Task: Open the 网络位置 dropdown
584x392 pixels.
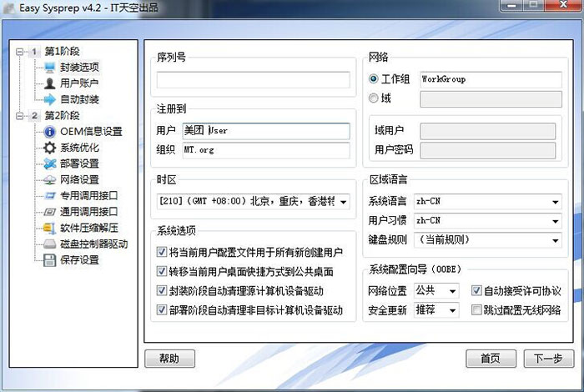Action: 452,291
